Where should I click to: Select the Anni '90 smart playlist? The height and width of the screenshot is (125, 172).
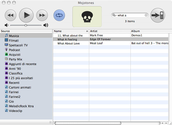tap(26, 69)
